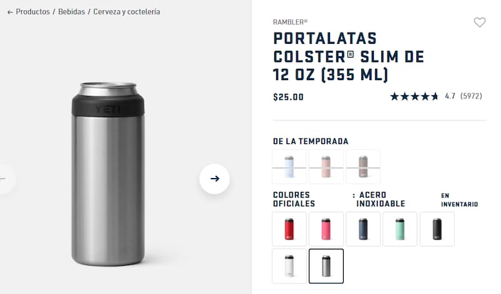The width and height of the screenshot is (501, 294).
Task: Choose the black Colster color
Action: [437, 229]
